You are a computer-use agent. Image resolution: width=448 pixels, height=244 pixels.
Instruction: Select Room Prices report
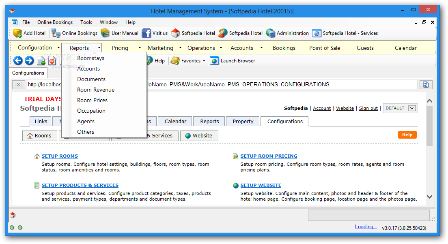tap(92, 100)
